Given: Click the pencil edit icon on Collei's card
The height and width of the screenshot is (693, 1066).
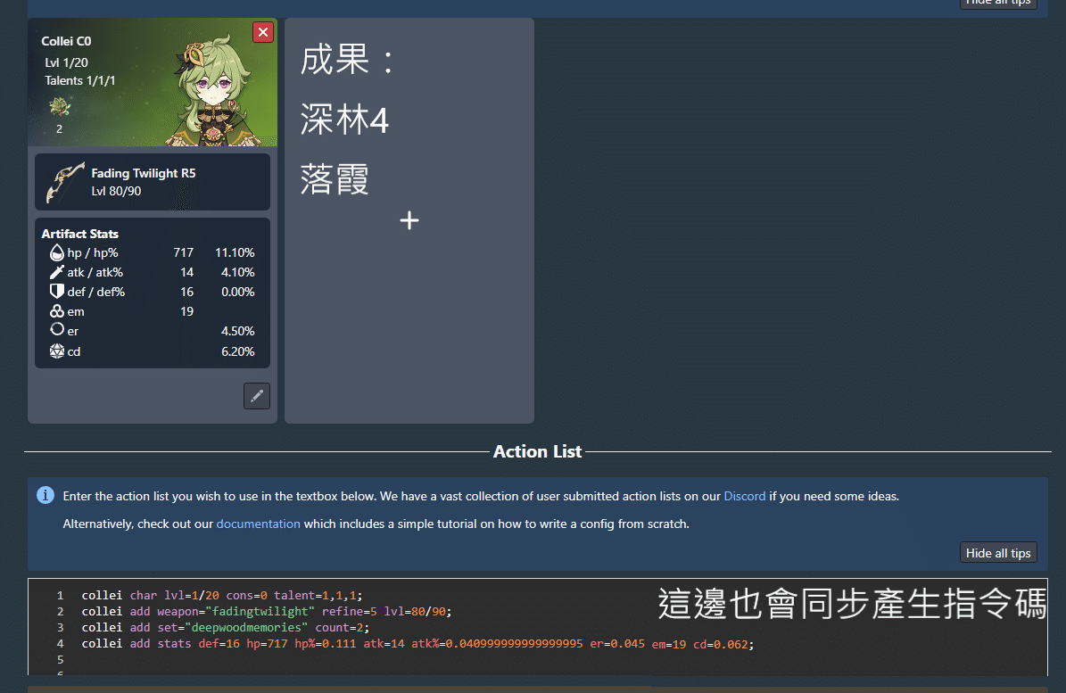Looking at the screenshot, I should point(257,396).
